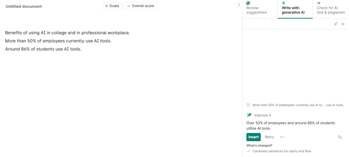This screenshot has width=349, height=157.
Task: Click the generated text 'Over 50% of employees...'
Action: pos(291,125)
